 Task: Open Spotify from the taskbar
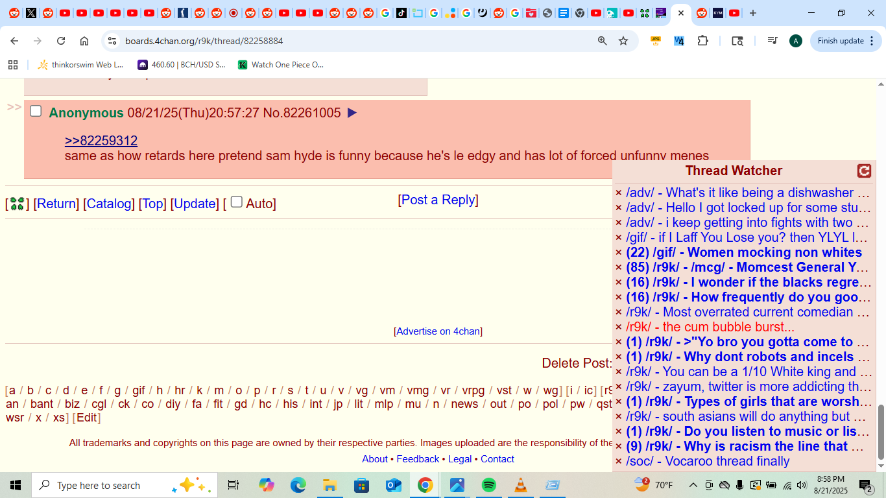489,485
